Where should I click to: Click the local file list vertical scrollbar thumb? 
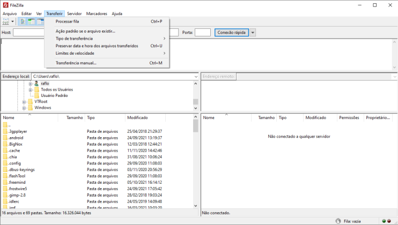click(x=195, y=126)
